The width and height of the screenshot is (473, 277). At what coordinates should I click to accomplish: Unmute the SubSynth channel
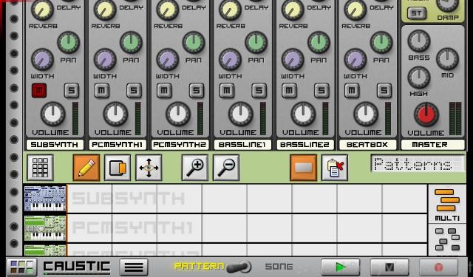tap(39, 90)
